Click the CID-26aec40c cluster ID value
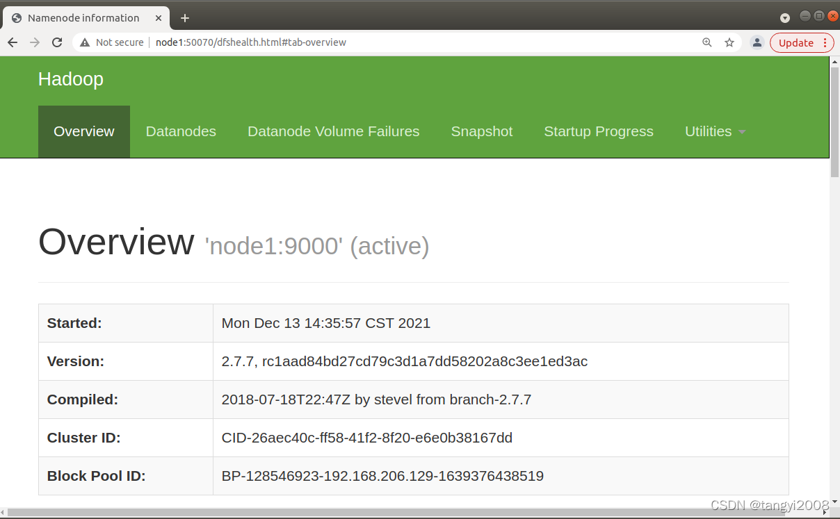 pos(367,438)
